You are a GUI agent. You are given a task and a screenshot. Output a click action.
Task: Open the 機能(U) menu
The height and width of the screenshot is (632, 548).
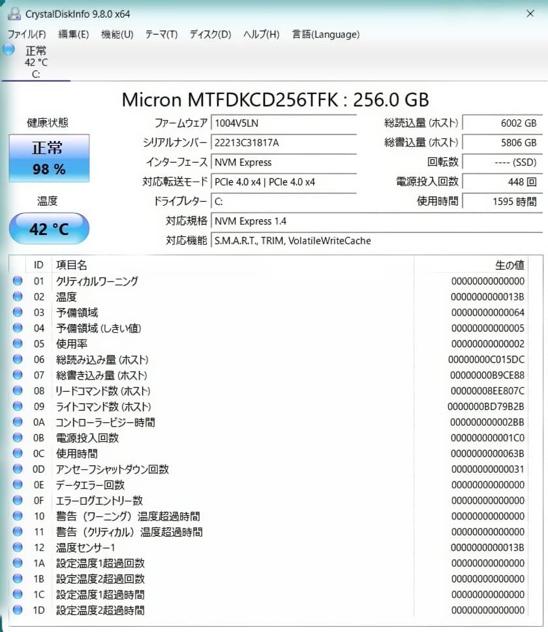(x=117, y=34)
